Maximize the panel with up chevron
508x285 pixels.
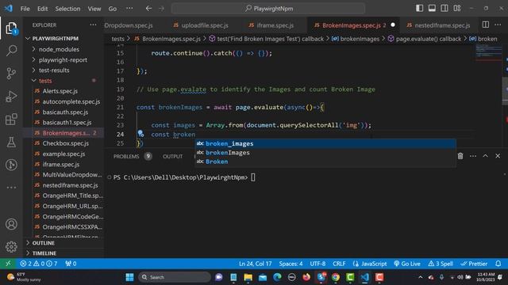[x=485, y=156]
